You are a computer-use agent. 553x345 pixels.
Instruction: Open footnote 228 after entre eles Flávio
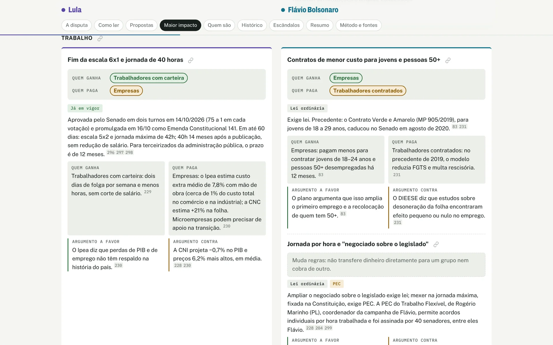point(310,328)
